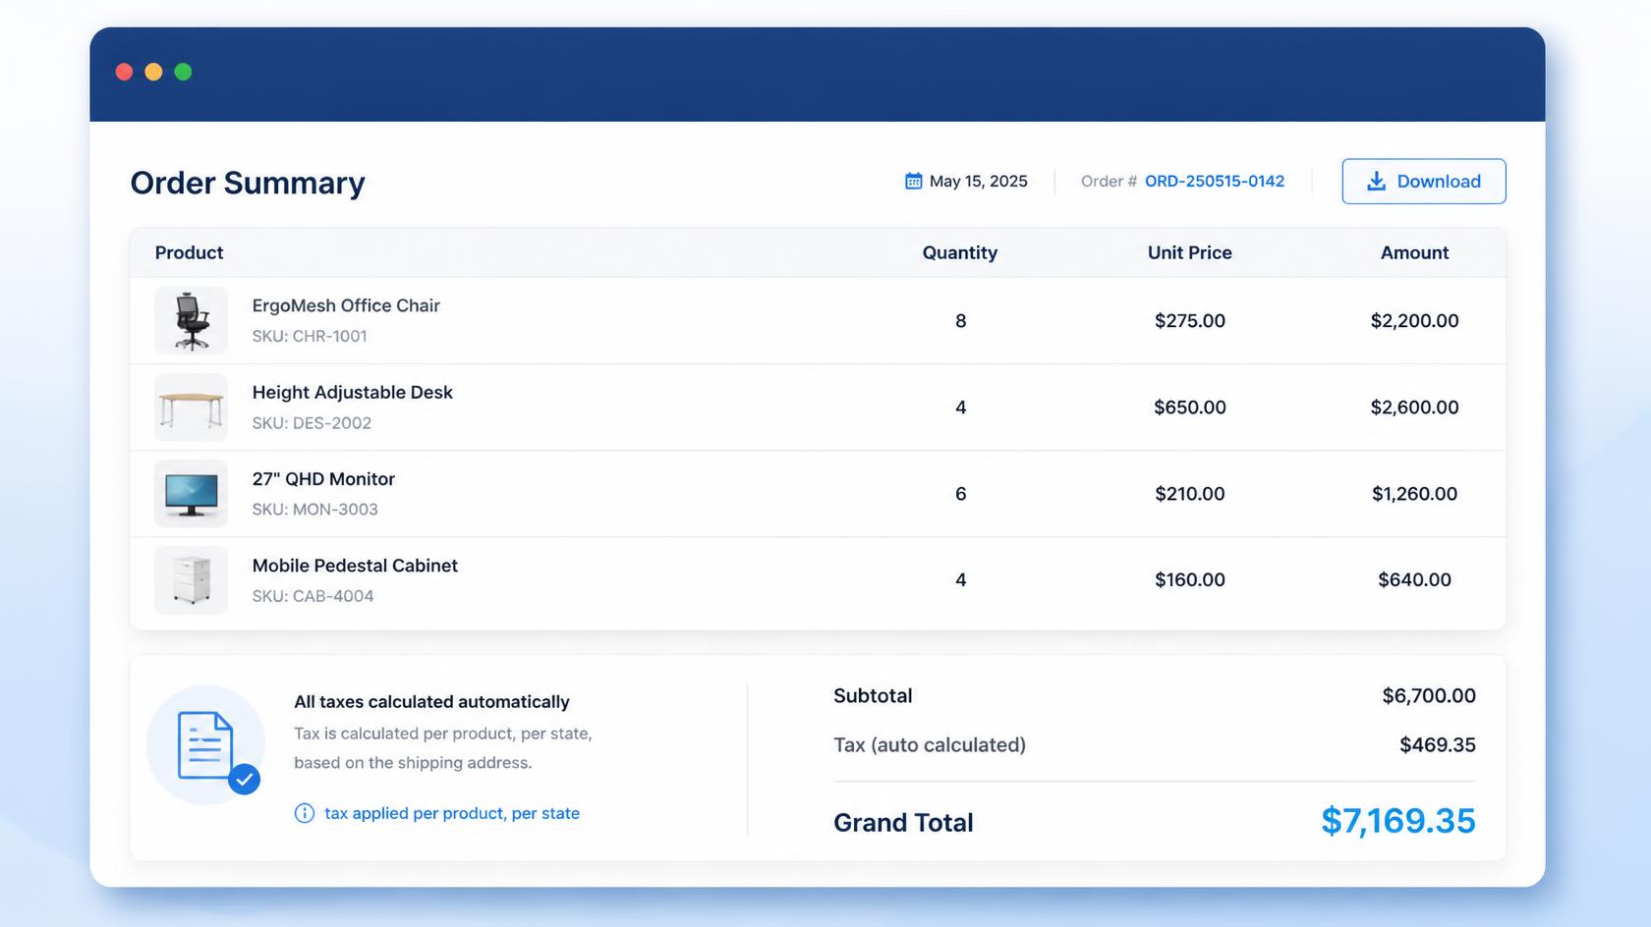Click the $275.00 unit price
Viewport: 1651px width, 927px height.
(x=1189, y=321)
